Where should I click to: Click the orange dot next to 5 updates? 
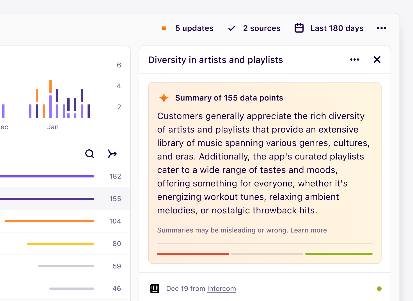click(x=164, y=28)
